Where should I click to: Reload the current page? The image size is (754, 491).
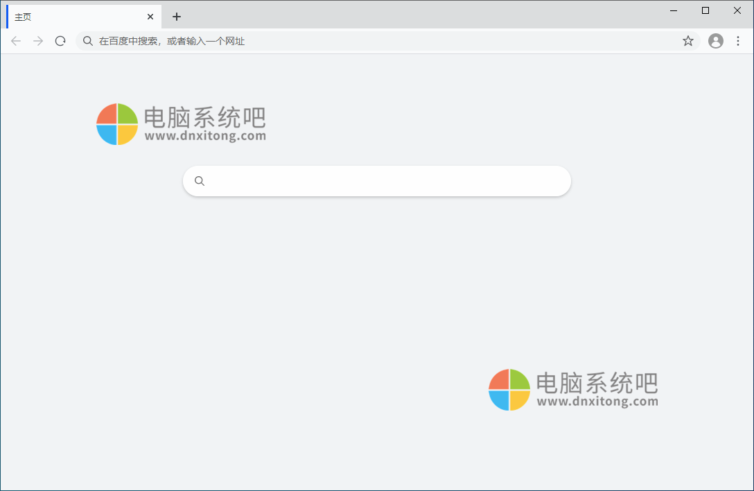click(60, 41)
